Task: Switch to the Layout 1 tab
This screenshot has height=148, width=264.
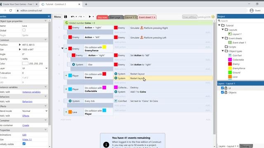Action: [130, 17]
